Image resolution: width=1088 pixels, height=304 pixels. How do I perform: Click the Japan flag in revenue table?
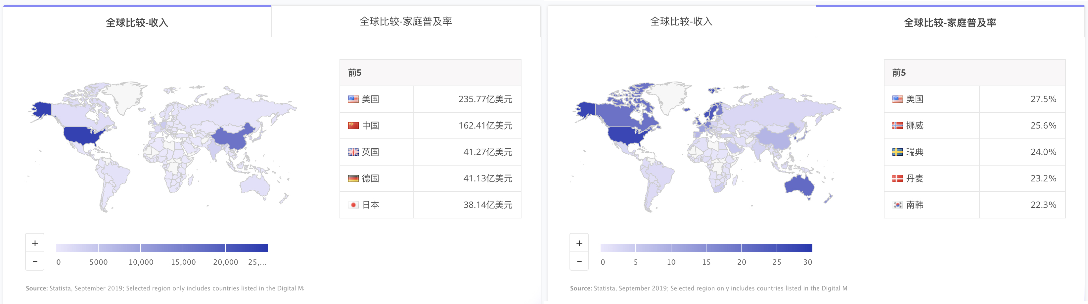point(353,205)
